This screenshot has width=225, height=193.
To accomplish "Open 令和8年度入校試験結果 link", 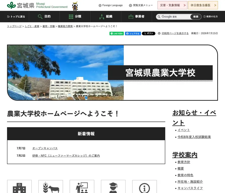I will point(194,137).
